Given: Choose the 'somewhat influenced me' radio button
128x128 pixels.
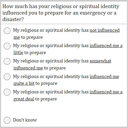Looking at the screenshot, I should [7, 61].
